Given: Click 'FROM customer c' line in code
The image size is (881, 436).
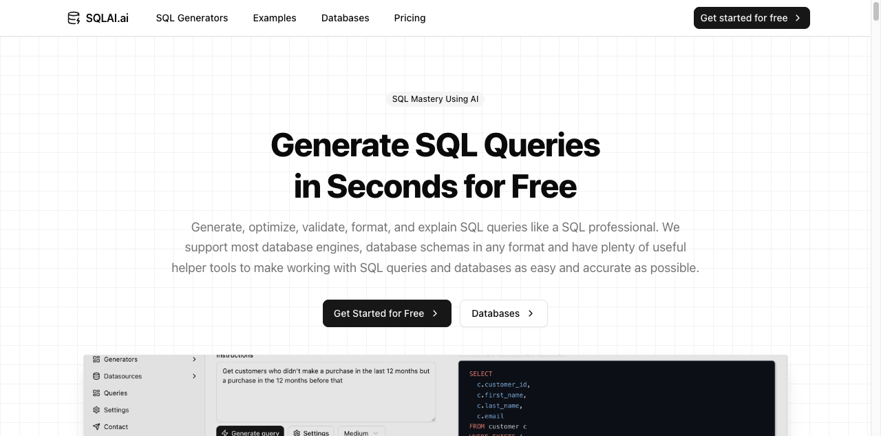Looking at the screenshot, I should [x=498, y=426].
